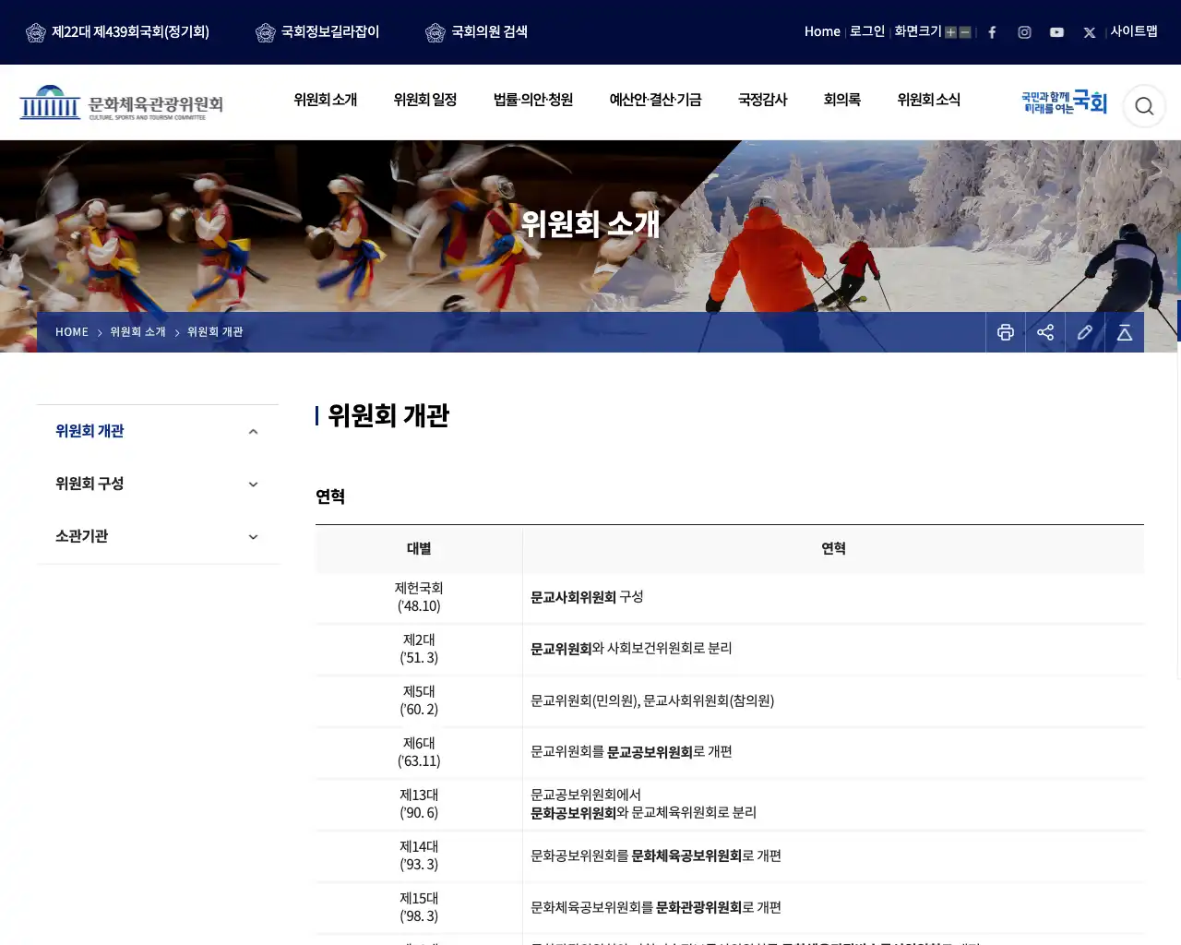Click emblem icon beside 국회정보길라잡이
Viewport: 1181px width, 945px height.
click(x=266, y=32)
